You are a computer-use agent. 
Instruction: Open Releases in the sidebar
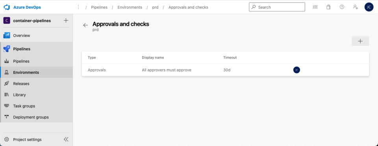pos(36,84)
